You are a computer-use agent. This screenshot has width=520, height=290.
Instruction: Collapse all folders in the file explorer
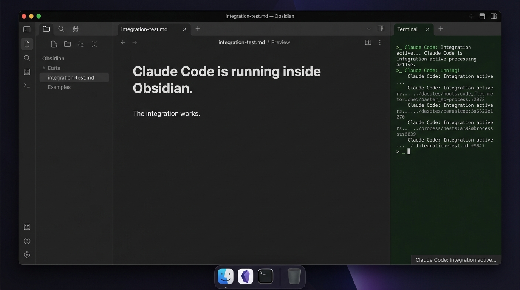click(94, 44)
